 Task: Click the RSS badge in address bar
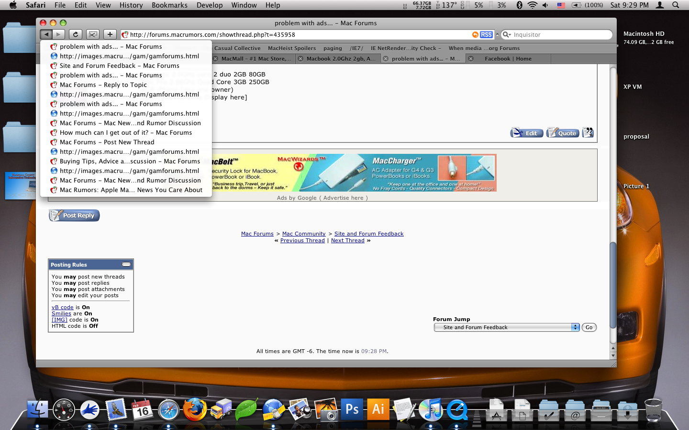pos(486,34)
